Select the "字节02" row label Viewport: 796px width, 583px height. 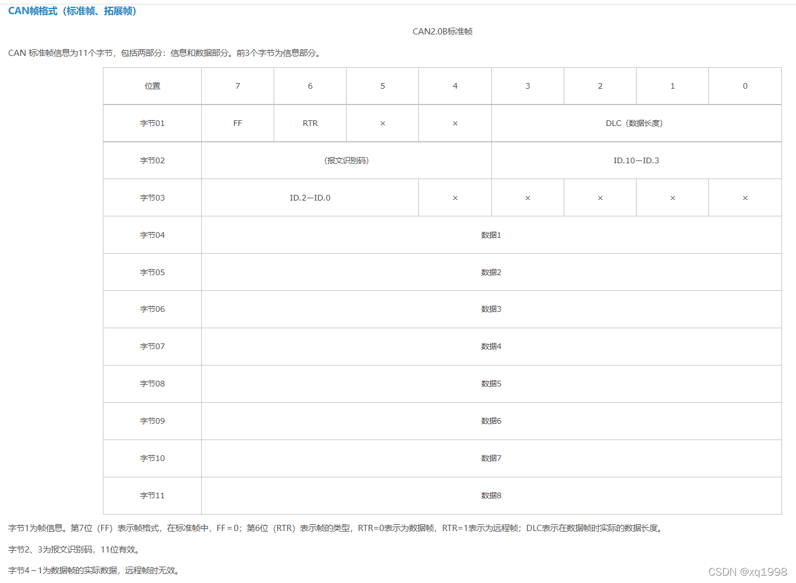click(x=153, y=160)
